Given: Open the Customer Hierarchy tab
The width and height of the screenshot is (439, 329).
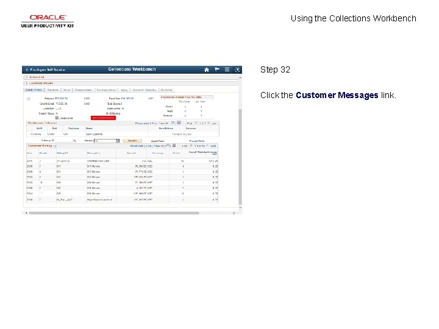Looking at the screenshot, I should 144,90.
